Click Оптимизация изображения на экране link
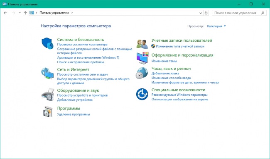 (180, 99)
